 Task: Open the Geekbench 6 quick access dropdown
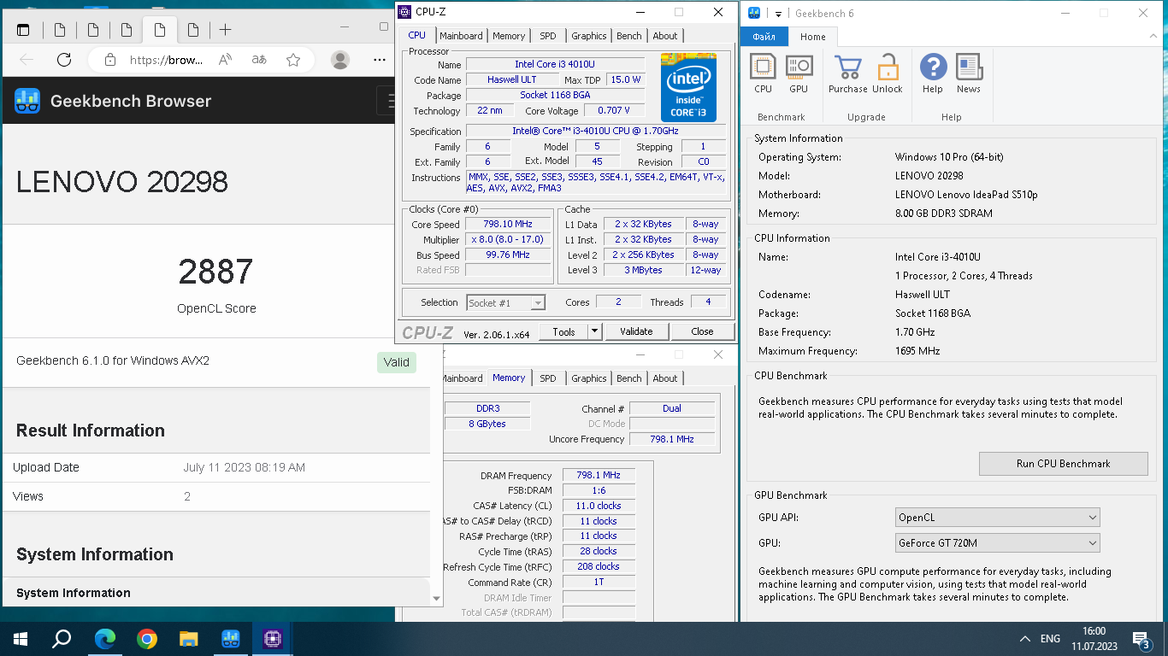(779, 14)
